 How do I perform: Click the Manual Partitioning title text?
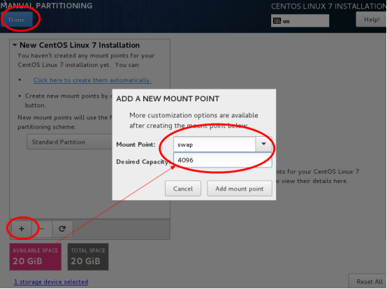coord(46,6)
